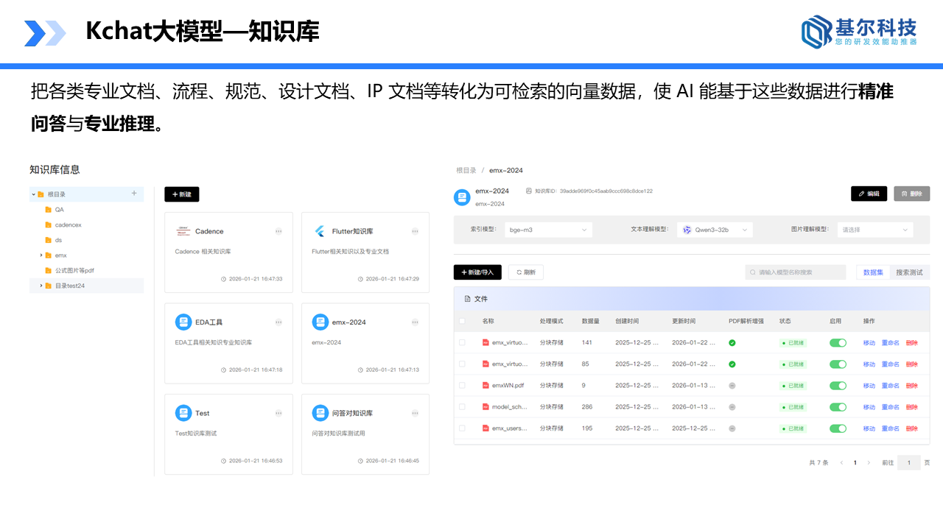Image resolution: width=943 pixels, height=530 pixels.
Task: Click the model name search field
Action: click(x=796, y=272)
